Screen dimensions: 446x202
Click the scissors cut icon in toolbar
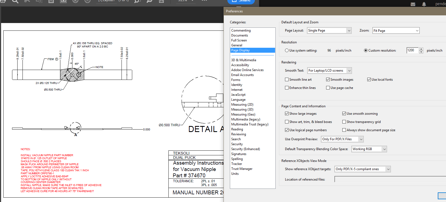tap(27, 1)
